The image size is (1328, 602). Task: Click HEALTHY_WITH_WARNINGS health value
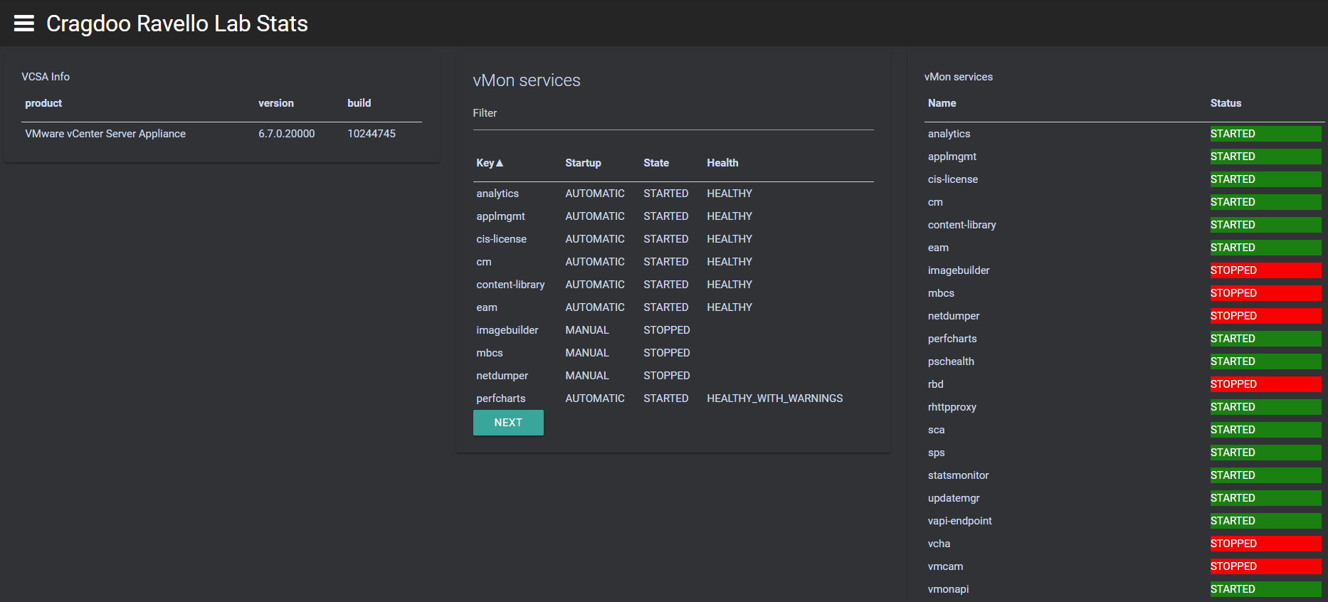pyautogui.click(x=775, y=398)
